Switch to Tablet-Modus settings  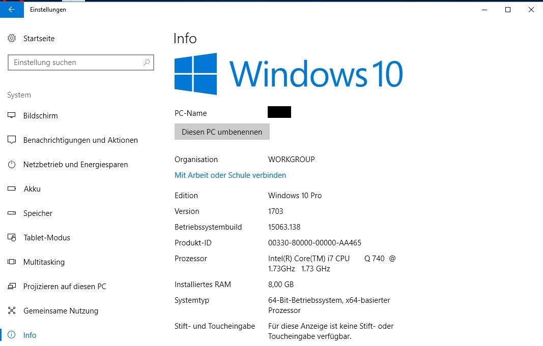click(47, 237)
